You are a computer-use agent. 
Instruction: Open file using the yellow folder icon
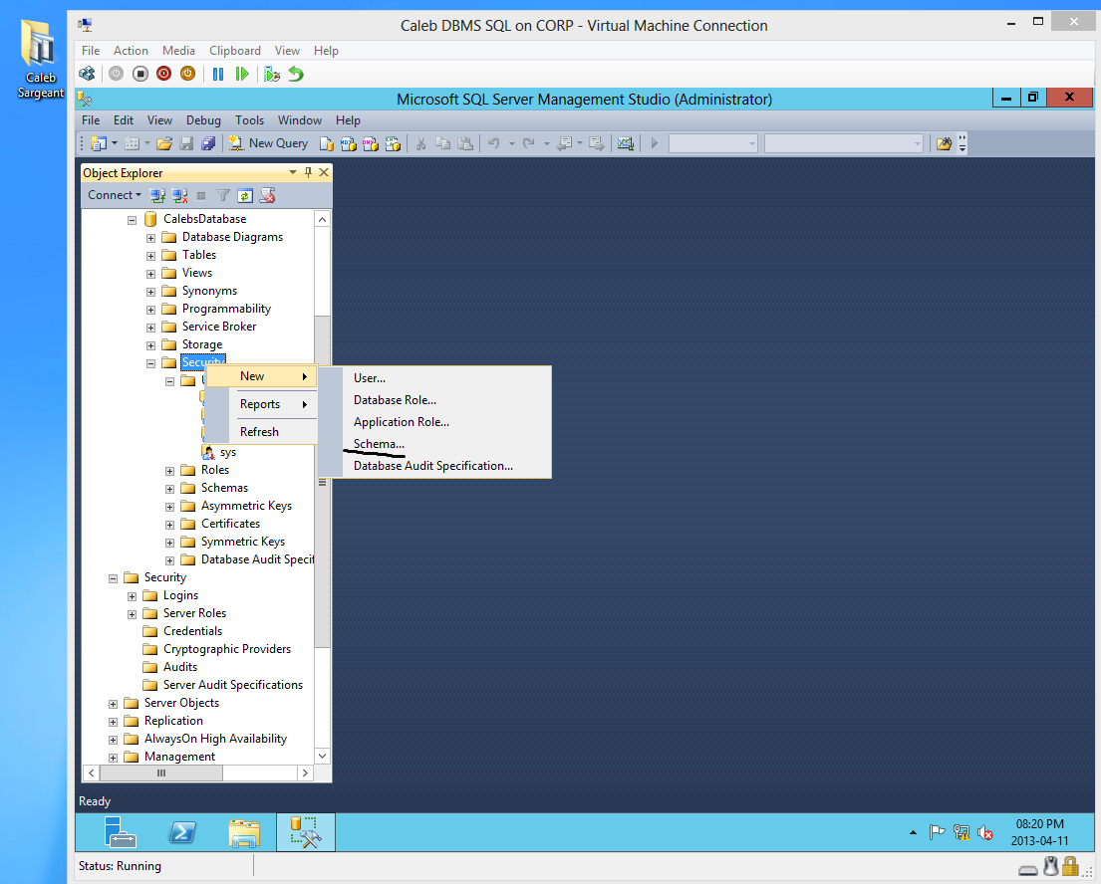[x=164, y=143]
